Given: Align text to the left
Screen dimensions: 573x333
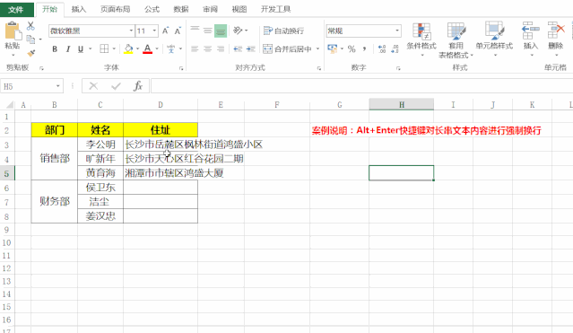Looking at the screenshot, I should click(195, 48).
